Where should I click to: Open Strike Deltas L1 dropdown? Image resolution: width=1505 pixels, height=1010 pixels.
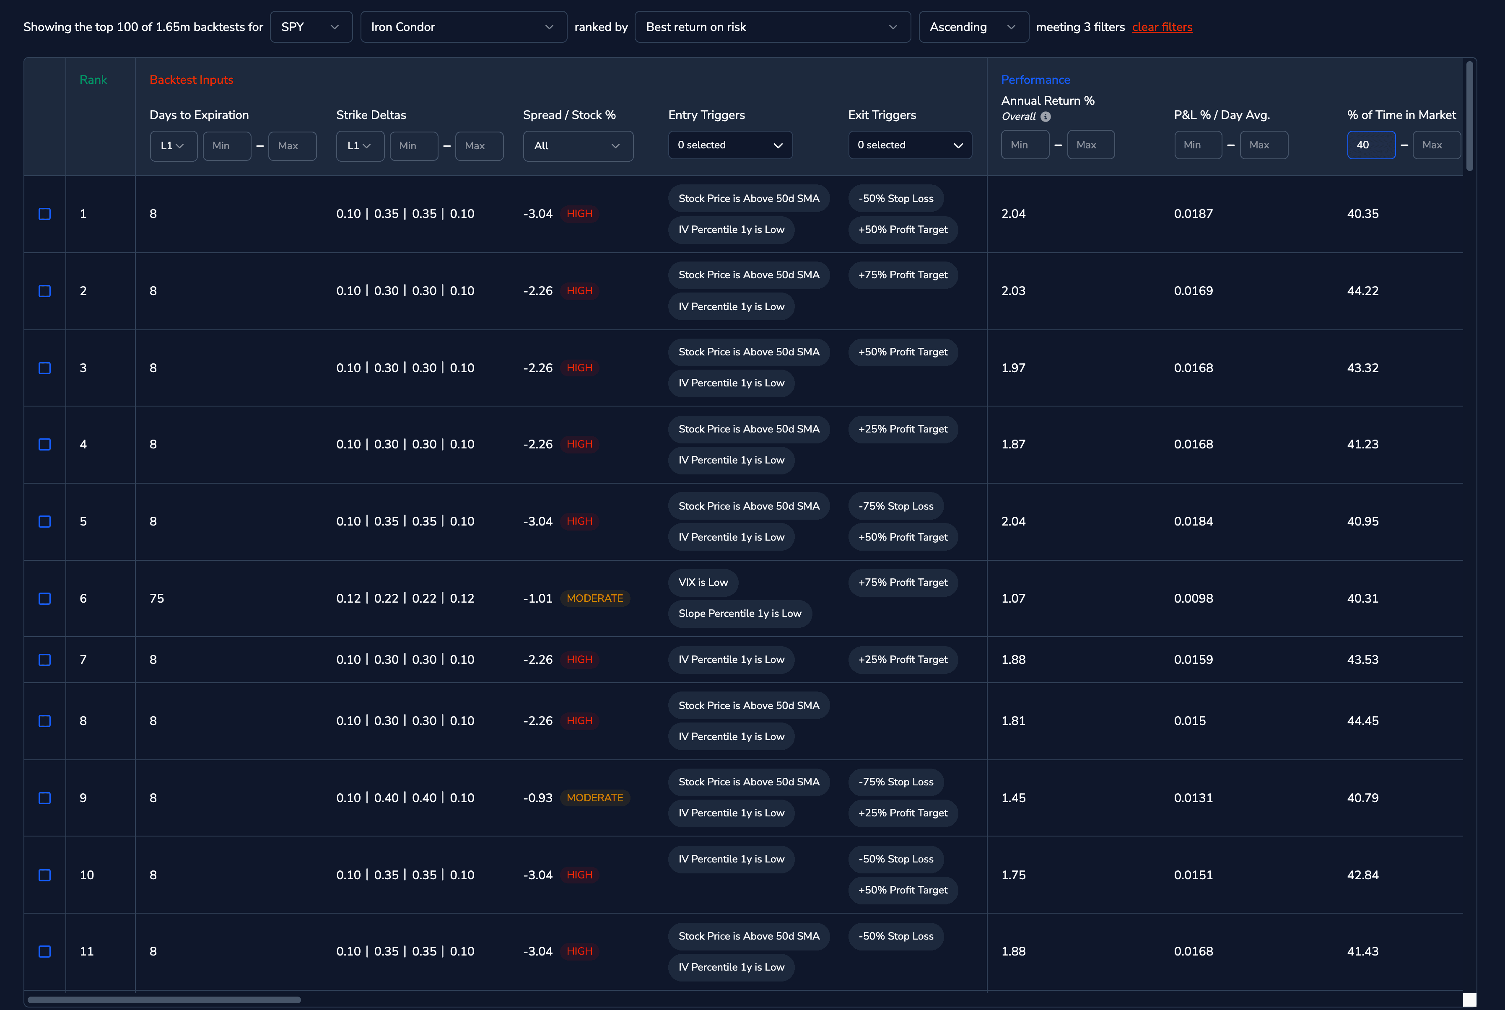click(x=360, y=145)
